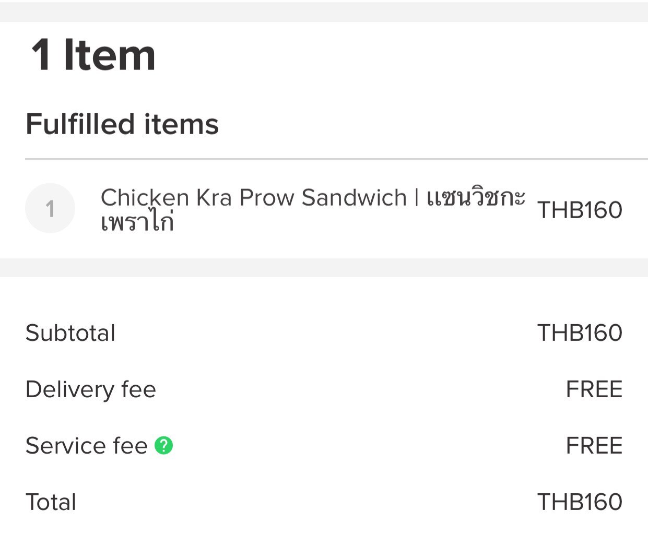Click the Total THB160 amount
The height and width of the screenshot is (546, 648).
(580, 502)
